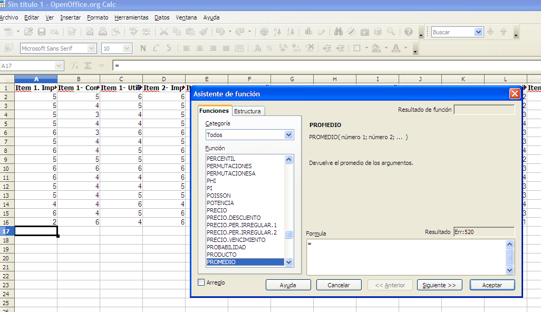
Task: Click the Export as PDF icon
Action: tap(90, 32)
